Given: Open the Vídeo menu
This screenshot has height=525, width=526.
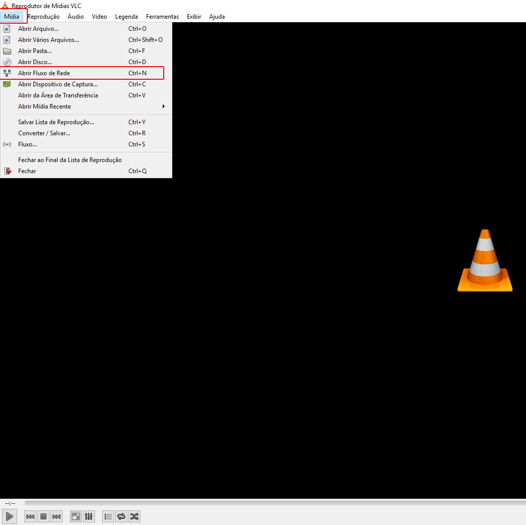Looking at the screenshot, I should 100,17.
